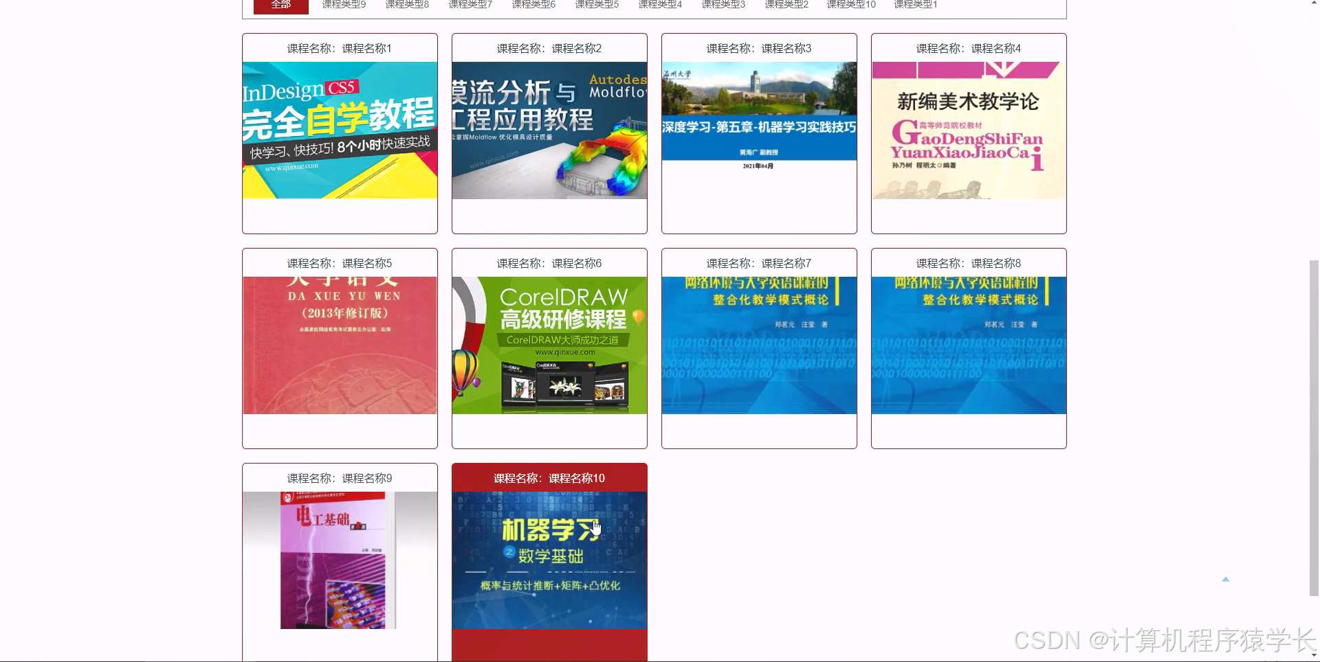Screen dimensions: 1320x662
Task: Click the scroll-to-top arrow icon
Action: tap(1226, 579)
